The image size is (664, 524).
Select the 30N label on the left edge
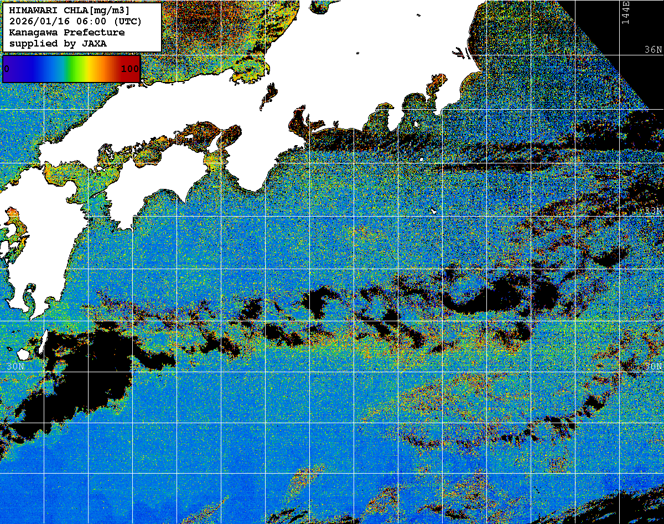pos(15,367)
